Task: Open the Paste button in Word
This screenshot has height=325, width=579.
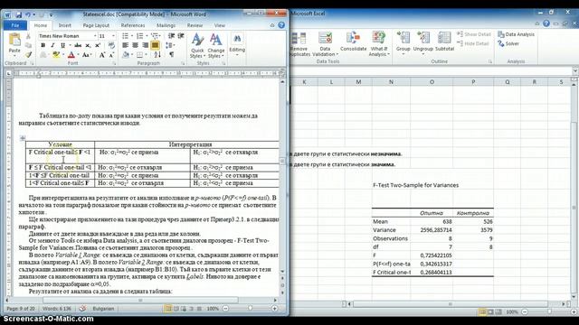Action: pos(14,44)
